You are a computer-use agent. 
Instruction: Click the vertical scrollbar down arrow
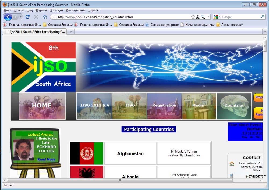coord(265,176)
